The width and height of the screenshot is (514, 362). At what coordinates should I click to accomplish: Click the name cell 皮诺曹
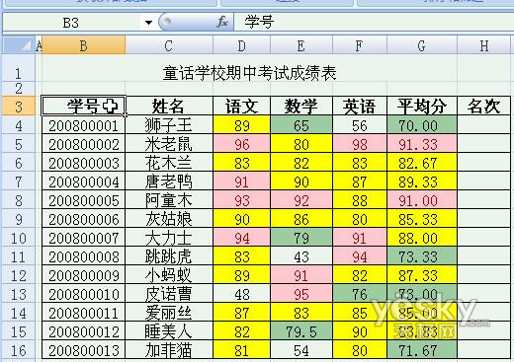pyautogui.click(x=169, y=294)
